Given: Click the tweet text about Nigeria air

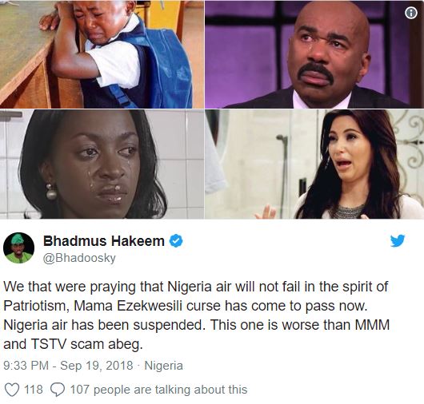Looking at the screenshot, I should (197, 315).
